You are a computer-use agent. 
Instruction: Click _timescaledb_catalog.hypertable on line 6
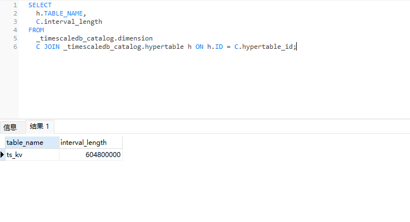coord(123,47)
